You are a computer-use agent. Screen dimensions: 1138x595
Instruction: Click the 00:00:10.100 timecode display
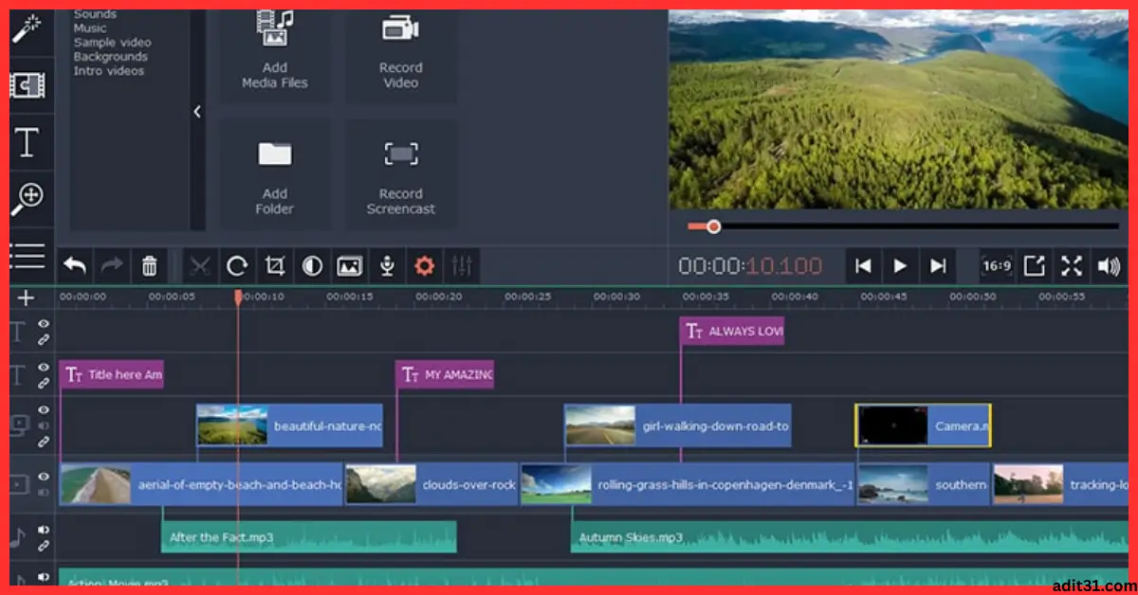(x=750, y=266)
